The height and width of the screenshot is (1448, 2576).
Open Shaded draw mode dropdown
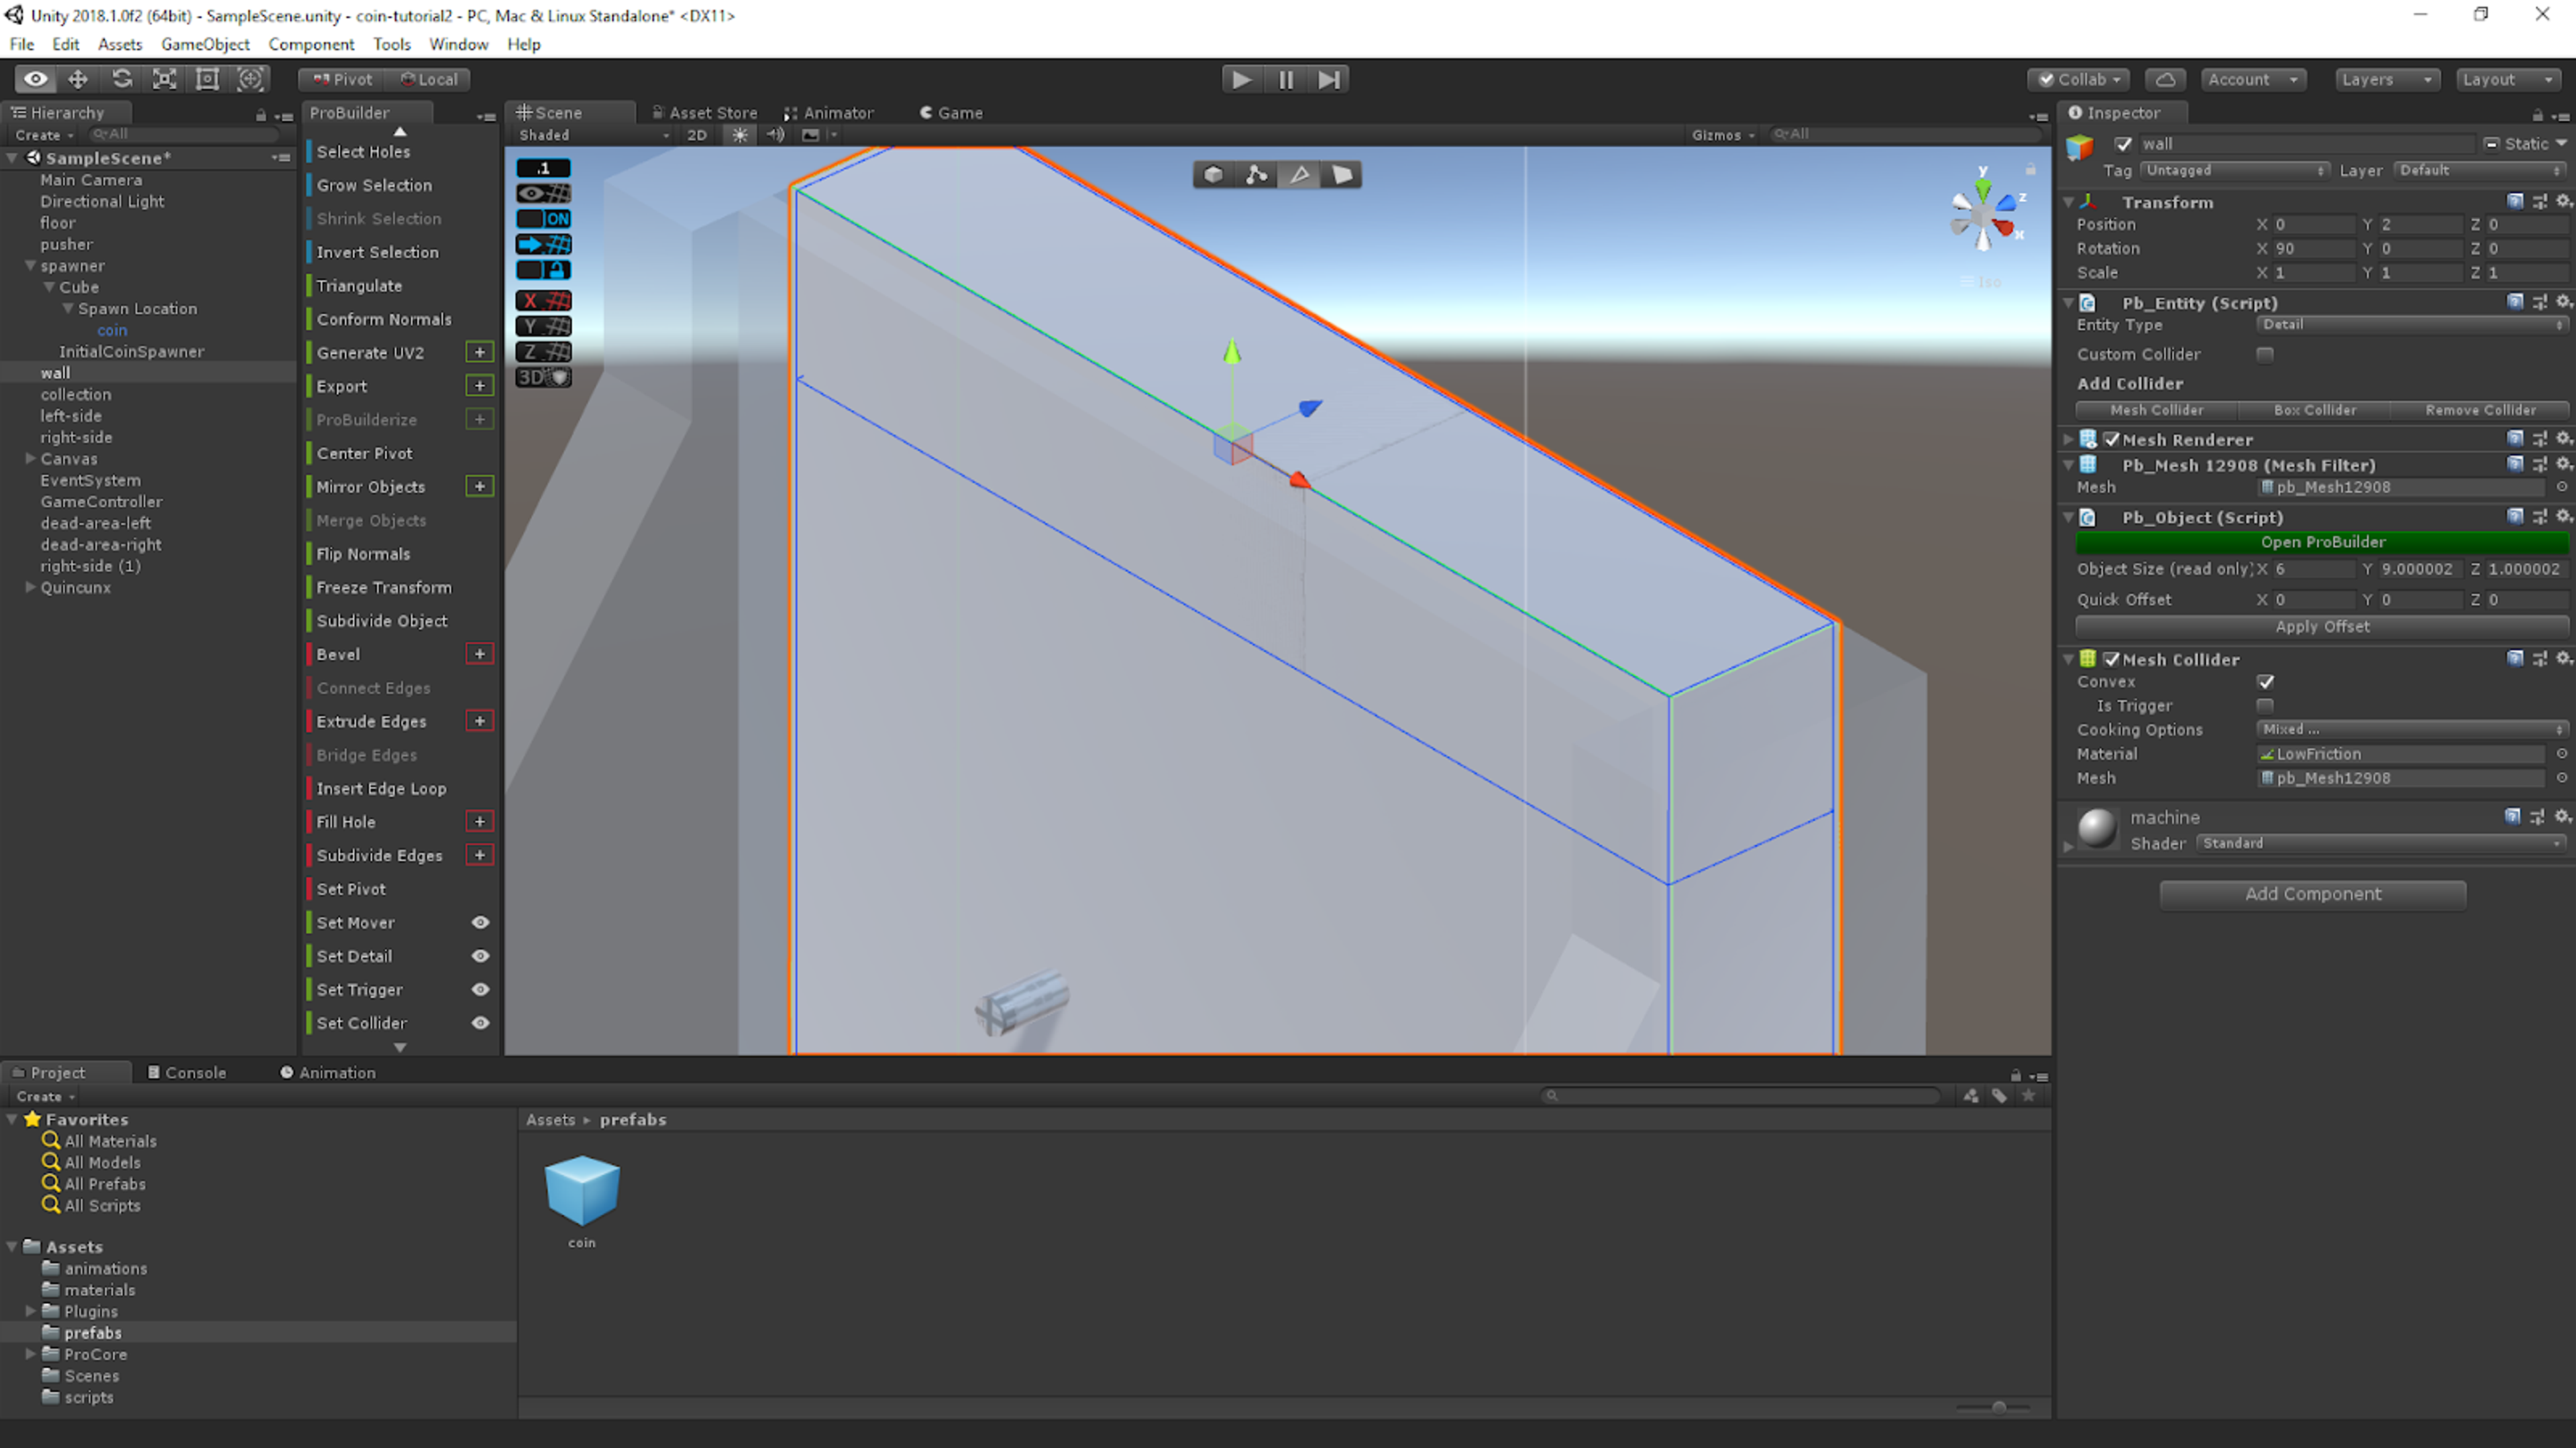[593, 135]
